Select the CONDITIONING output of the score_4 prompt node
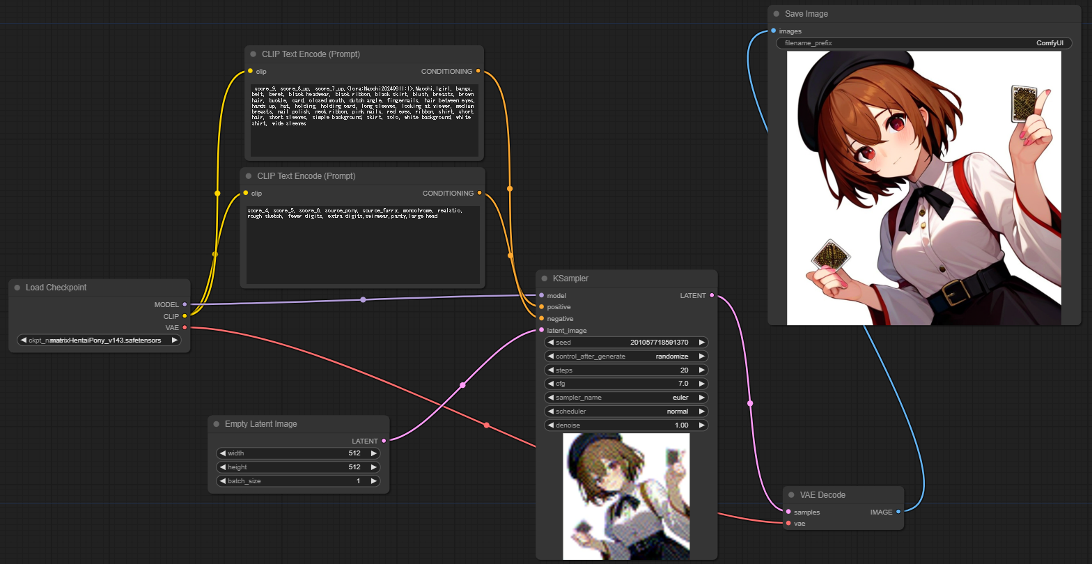Image resolution: width=1092 pixels, height=564 pixels. tap(480, 193)
